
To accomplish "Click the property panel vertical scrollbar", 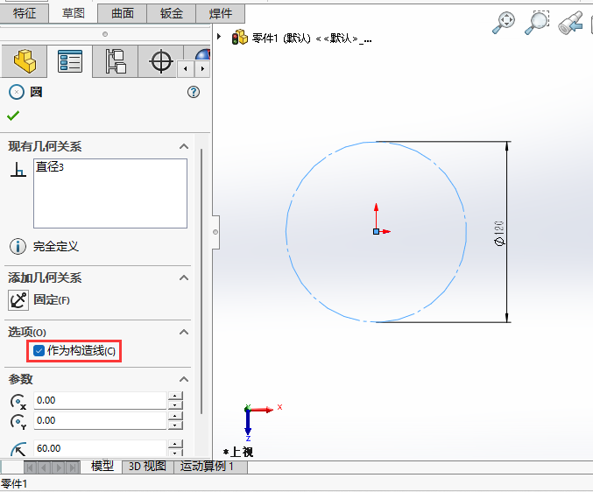I will coord(201,281).
